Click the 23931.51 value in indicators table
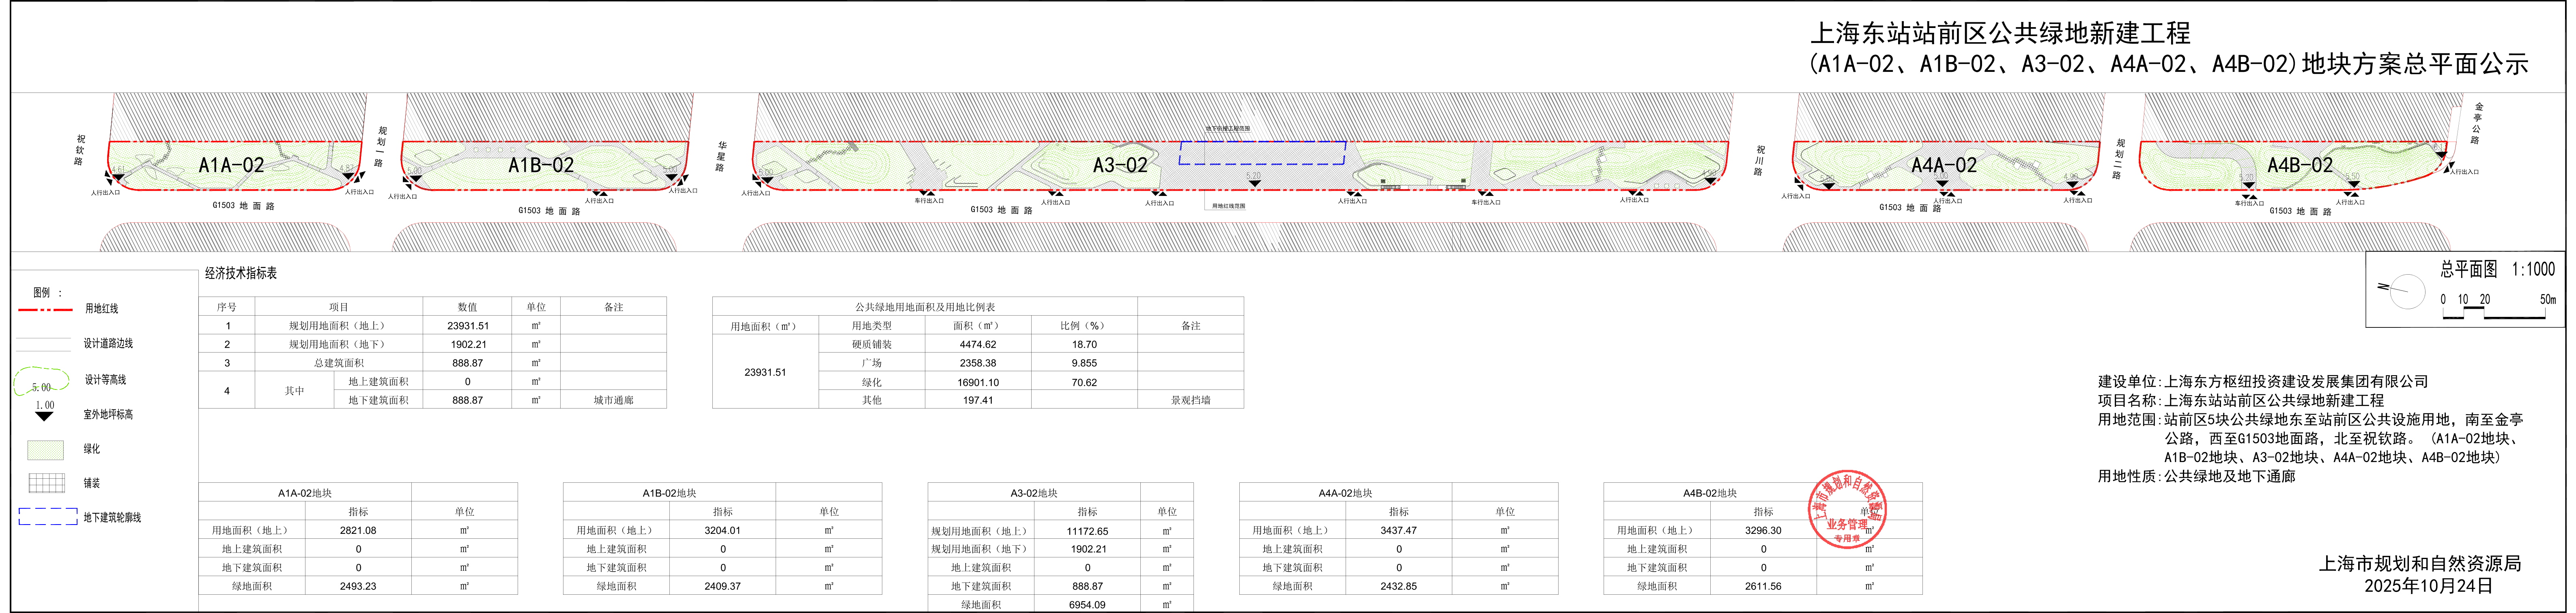This screenshot has width=2576, height=613. 468,326
